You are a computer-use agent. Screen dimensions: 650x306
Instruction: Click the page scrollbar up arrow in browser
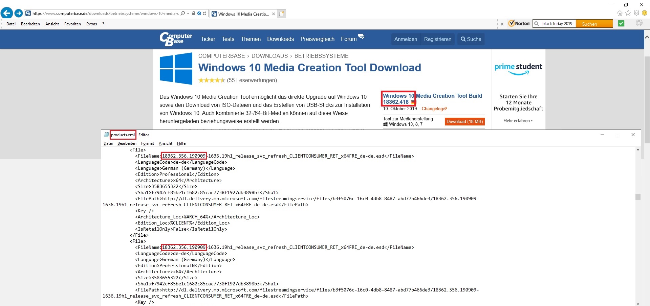[647, 37]
